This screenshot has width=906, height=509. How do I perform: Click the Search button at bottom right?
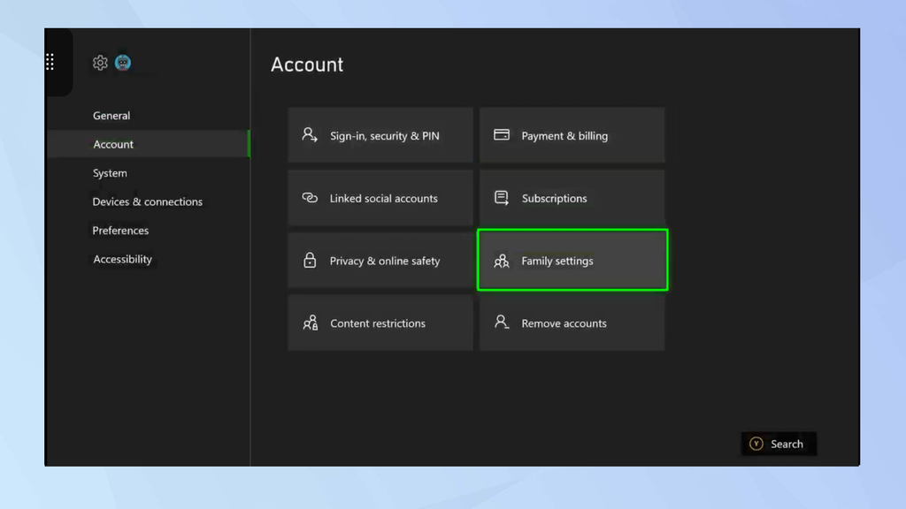779,444
